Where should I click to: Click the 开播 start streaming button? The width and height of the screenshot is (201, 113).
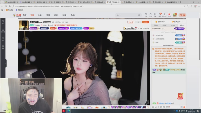[183, 15]
